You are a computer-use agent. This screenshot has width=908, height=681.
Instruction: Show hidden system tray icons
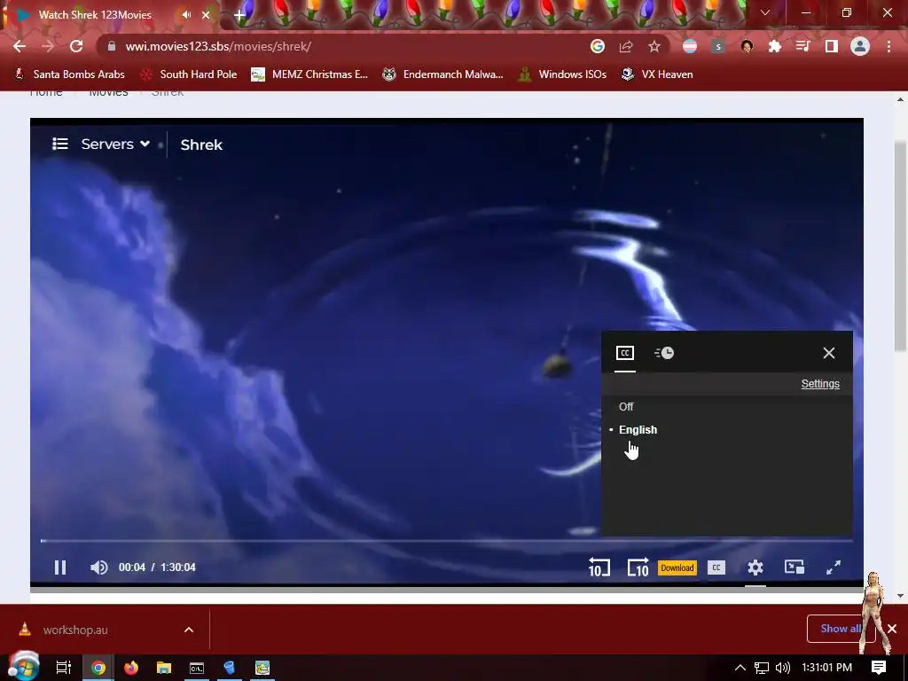740,668
